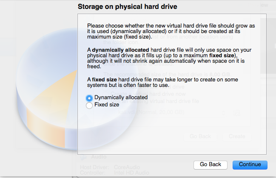Select faded 'Create a virtual hard drive now' radio
Image resolution: width=276 pixels, height=178 pixels.
105,94
